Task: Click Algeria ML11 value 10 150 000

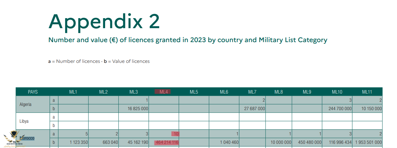Action: [x=372, y=109]
